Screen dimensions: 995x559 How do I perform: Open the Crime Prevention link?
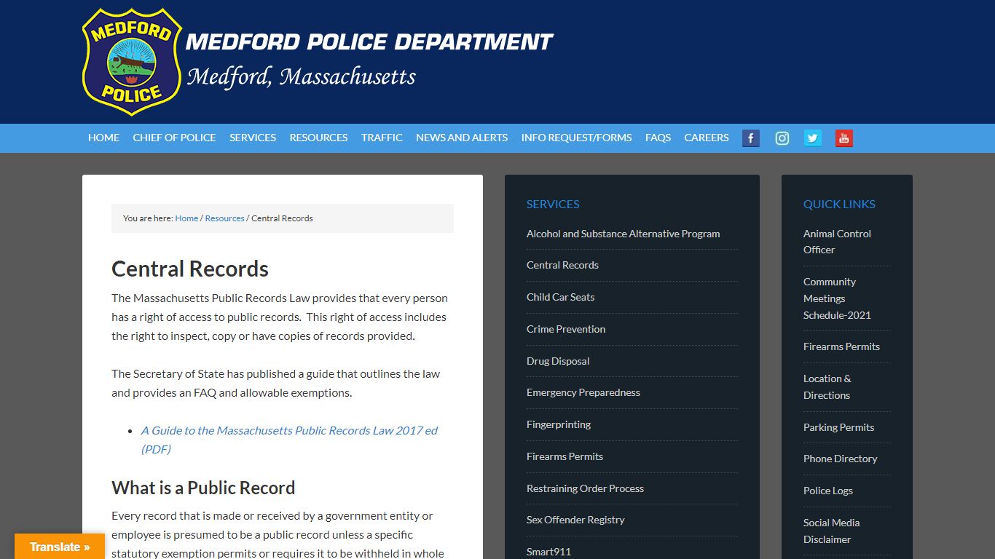(566, 329)
